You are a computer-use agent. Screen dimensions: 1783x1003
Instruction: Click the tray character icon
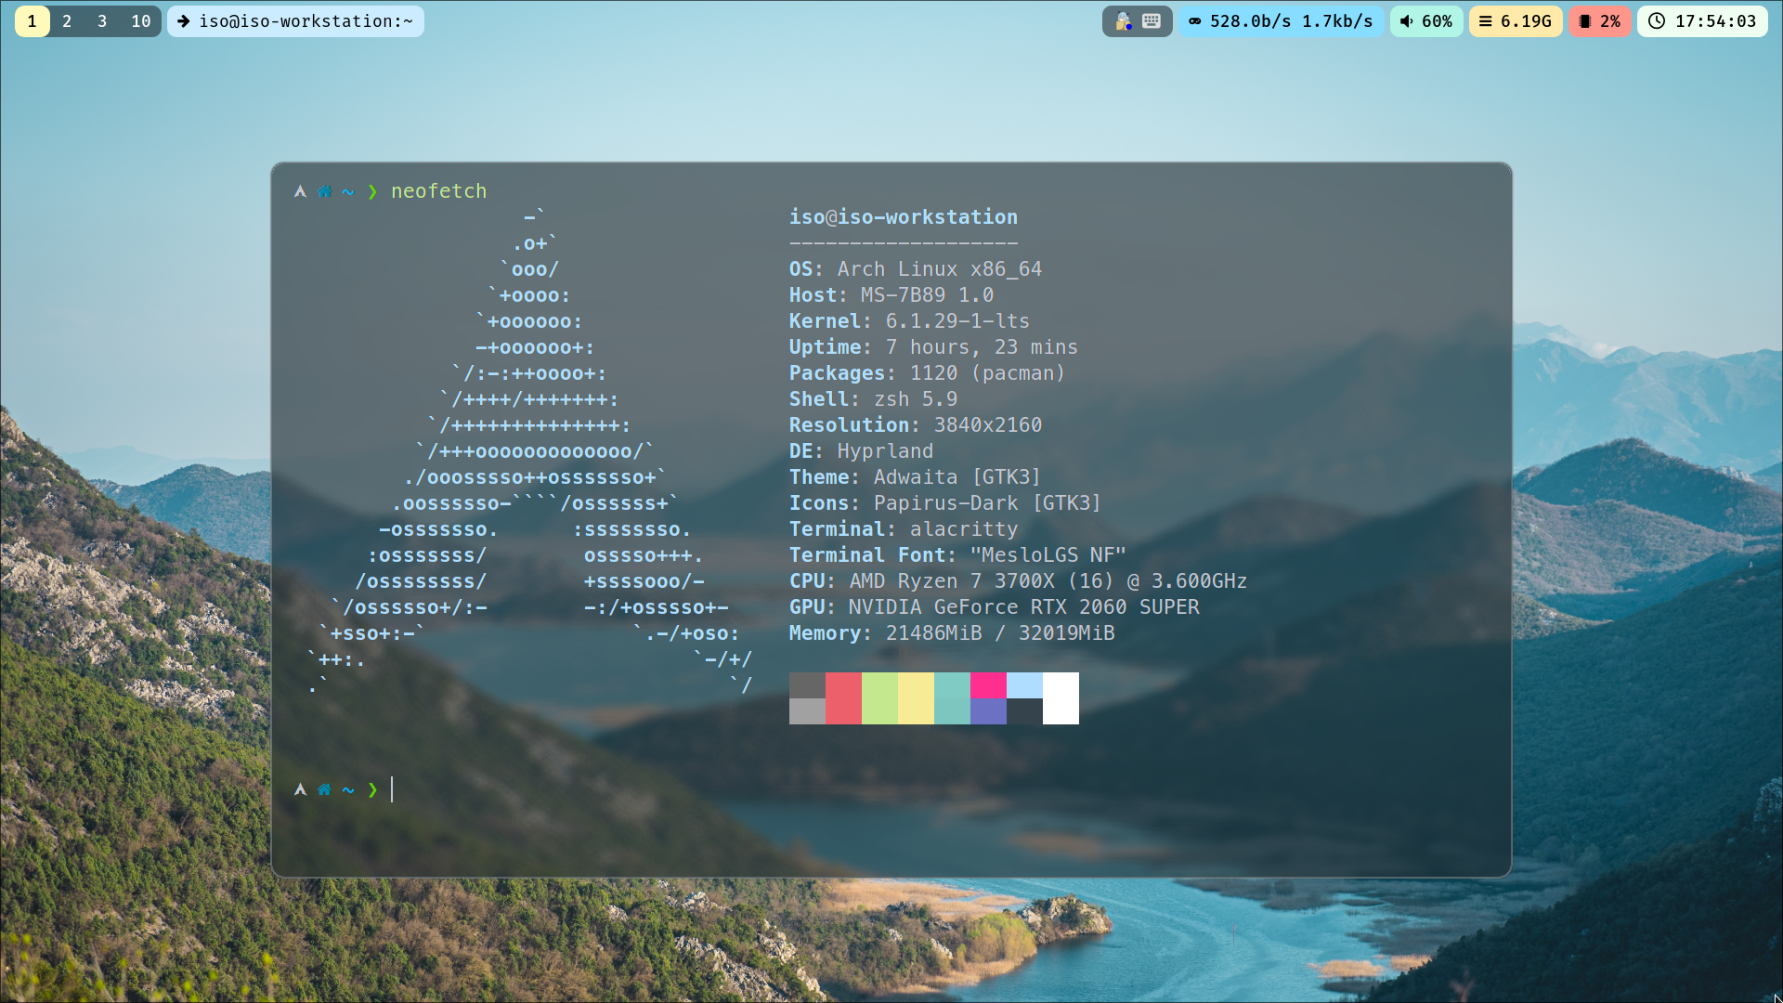point(1123,20)
